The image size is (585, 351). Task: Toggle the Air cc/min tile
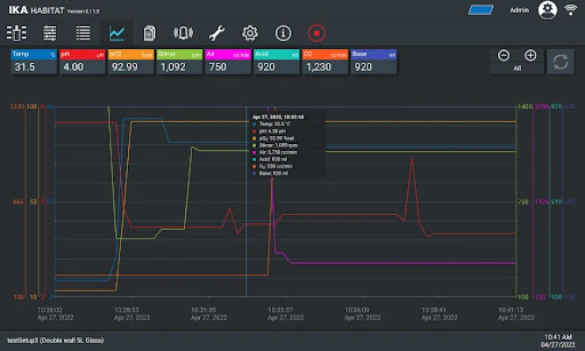coord(228,61)
